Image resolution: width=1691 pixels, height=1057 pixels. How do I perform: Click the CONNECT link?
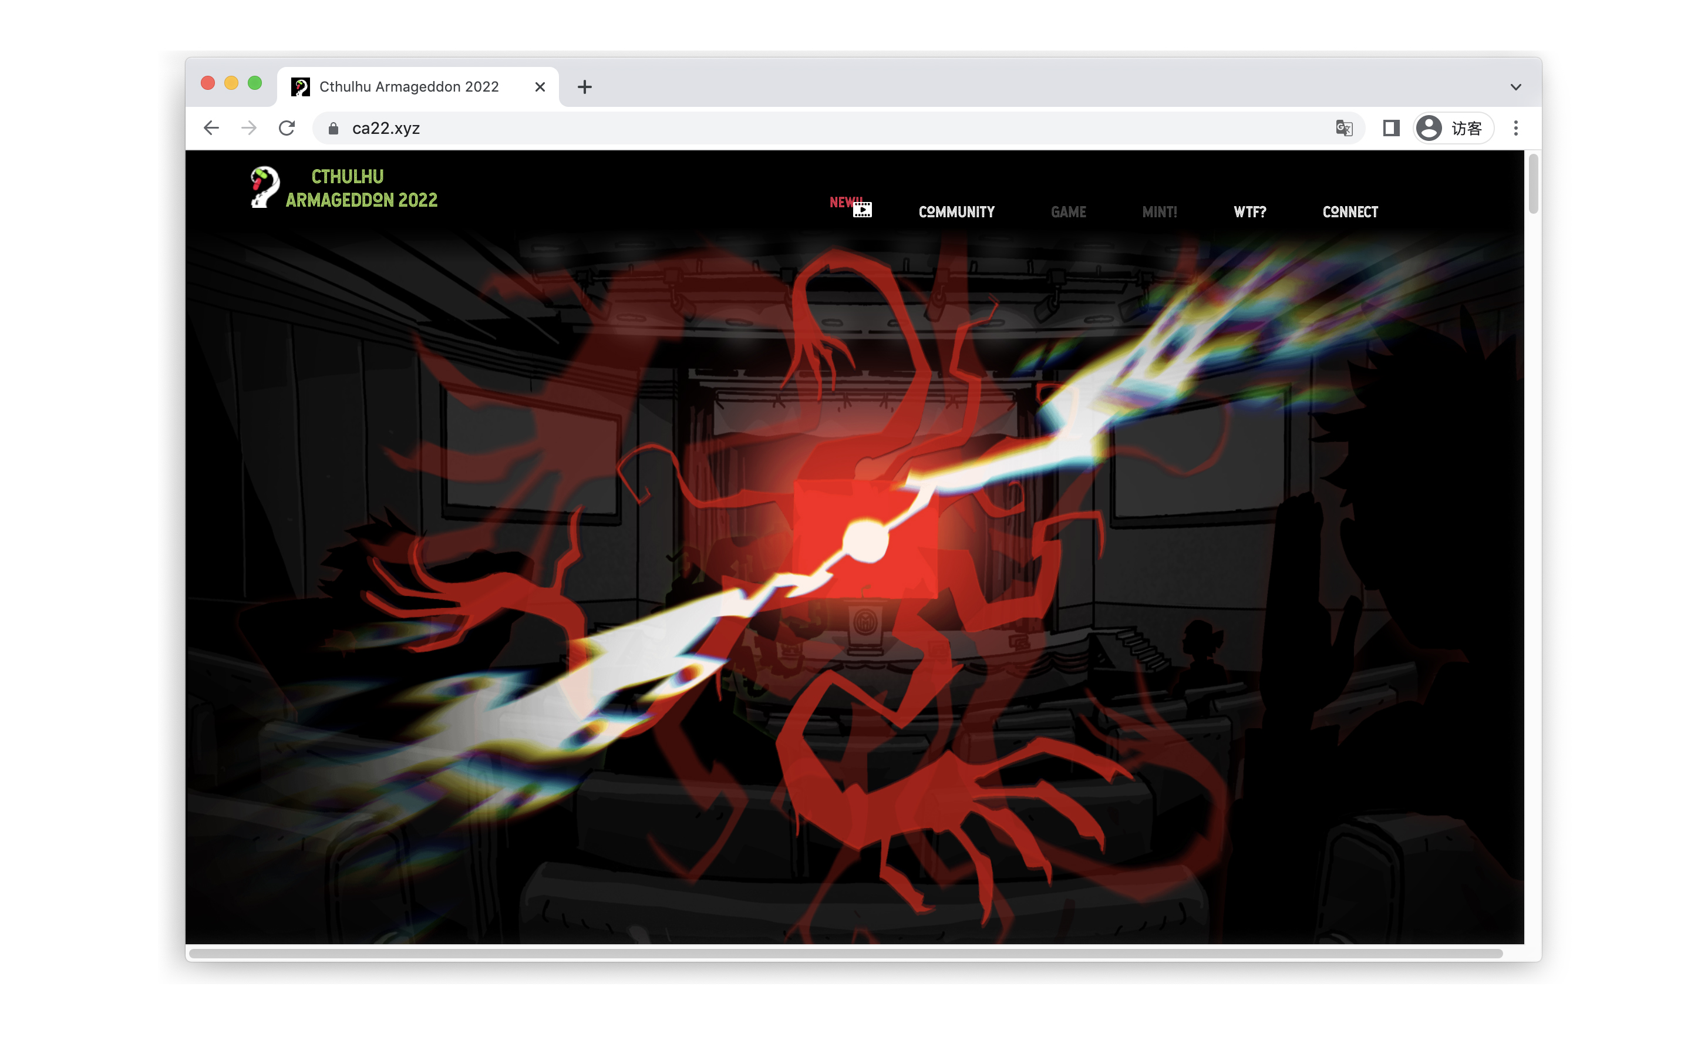(x=1349, y=212)
